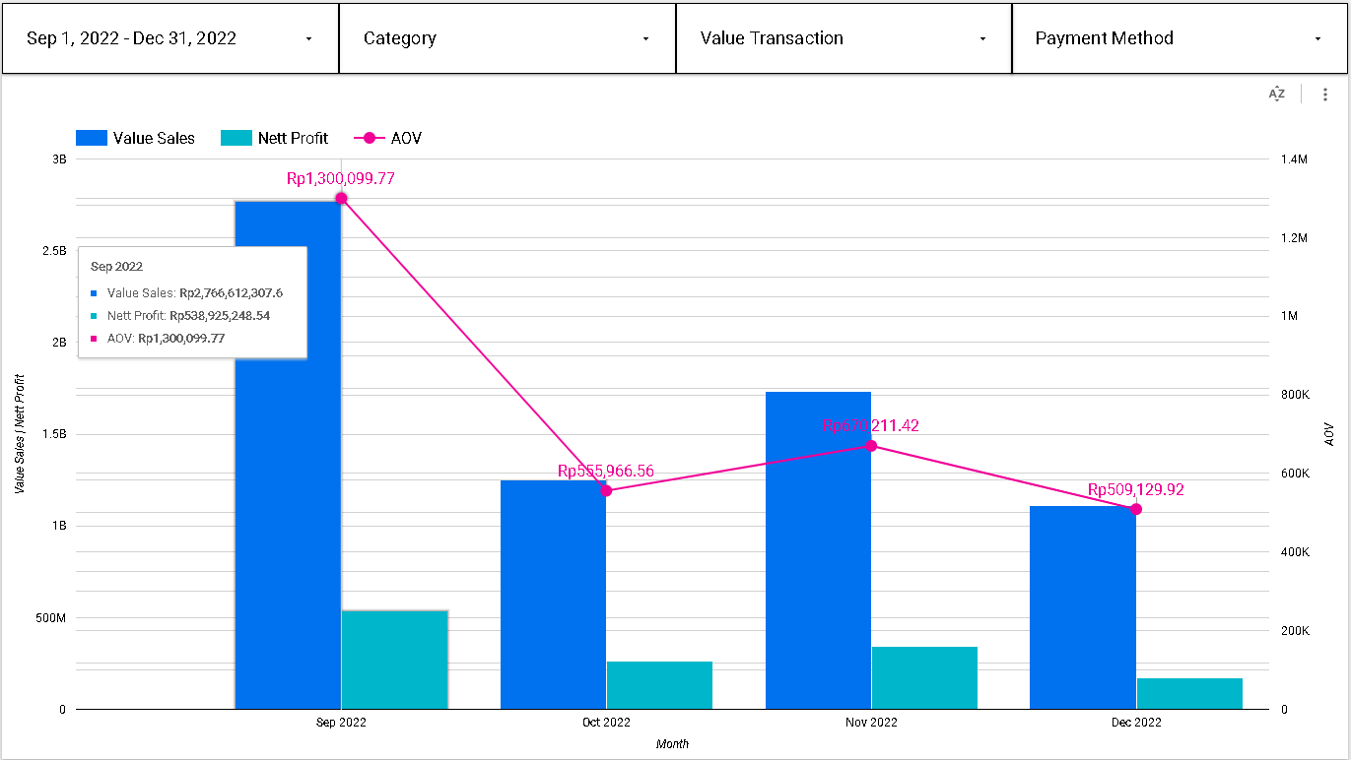Toggle the Nett Profit legend item

[293, 138]
